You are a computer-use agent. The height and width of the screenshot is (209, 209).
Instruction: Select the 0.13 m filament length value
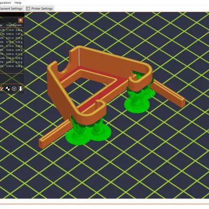tap(10, 46)
